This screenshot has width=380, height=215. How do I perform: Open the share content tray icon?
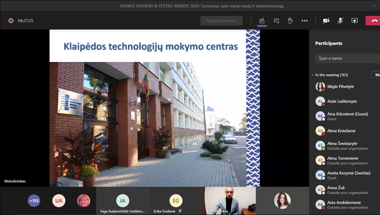pyautogui.click(x=354, y=21)
